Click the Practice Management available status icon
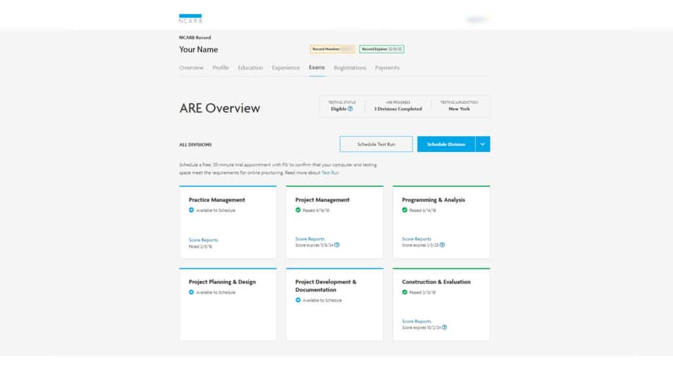This screenshot has height=379, width=673. click(191, 210)
